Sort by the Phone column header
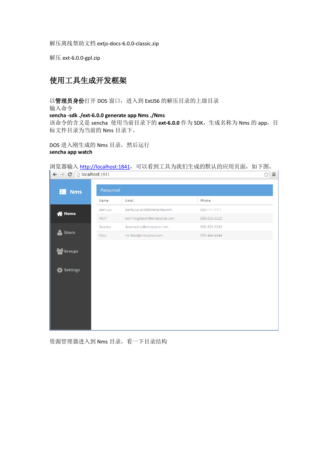 [x=235, y=200]
